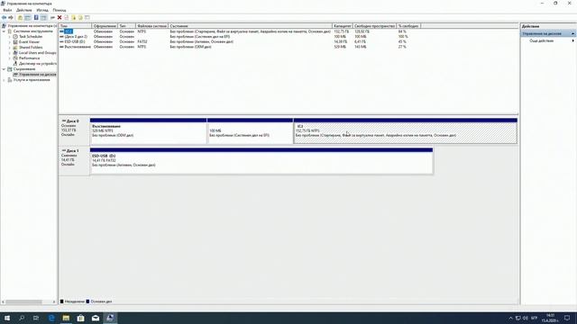Viewport: 577px width, 324px height.
Task: Open Task View from the taskbar
Action: [36, 318]
